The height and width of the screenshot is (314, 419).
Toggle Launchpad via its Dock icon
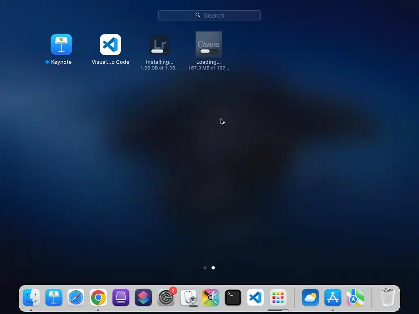pyautogui.click(x=278, y=297)
